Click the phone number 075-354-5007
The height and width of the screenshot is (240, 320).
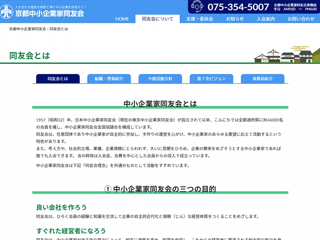238,7
